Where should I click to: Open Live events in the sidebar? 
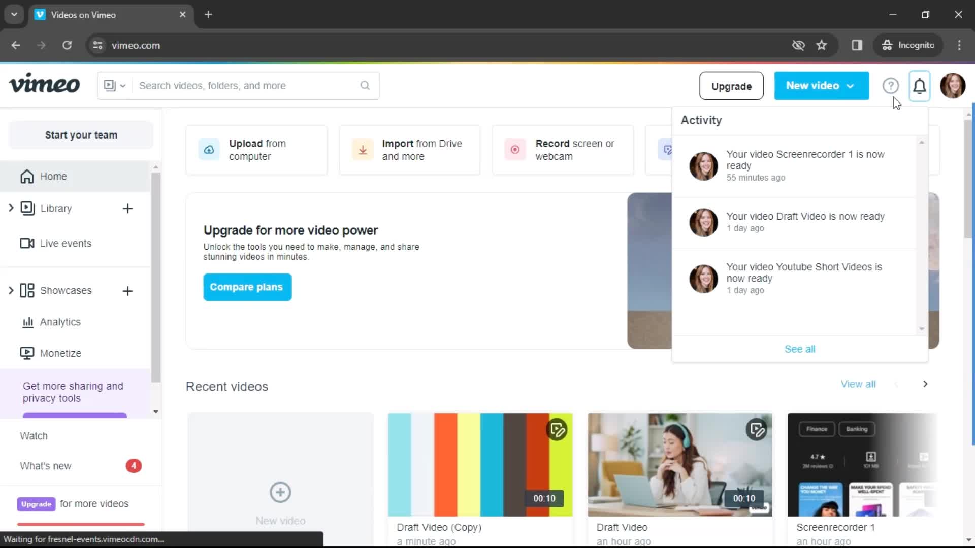coord(56,244)
